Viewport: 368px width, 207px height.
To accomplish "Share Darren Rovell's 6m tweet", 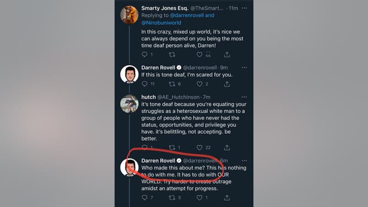I will tap(227, 198).
